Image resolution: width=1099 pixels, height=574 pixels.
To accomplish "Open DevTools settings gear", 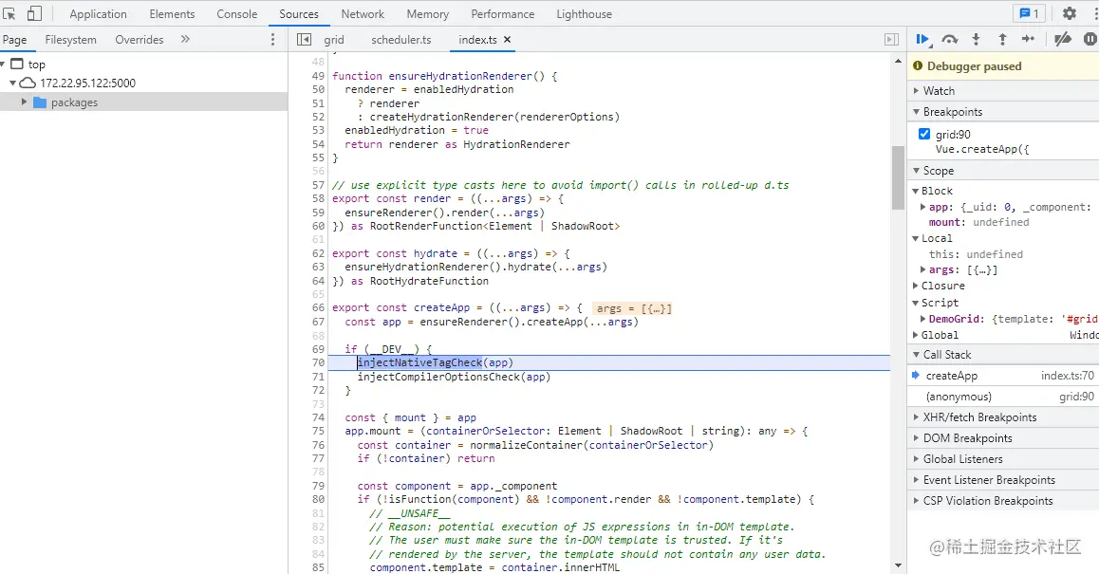I will [x=1069, y=13].
